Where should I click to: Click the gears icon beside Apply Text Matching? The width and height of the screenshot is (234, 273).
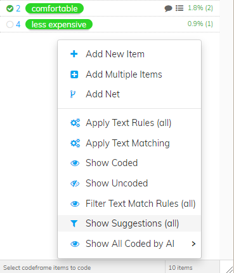75,143
